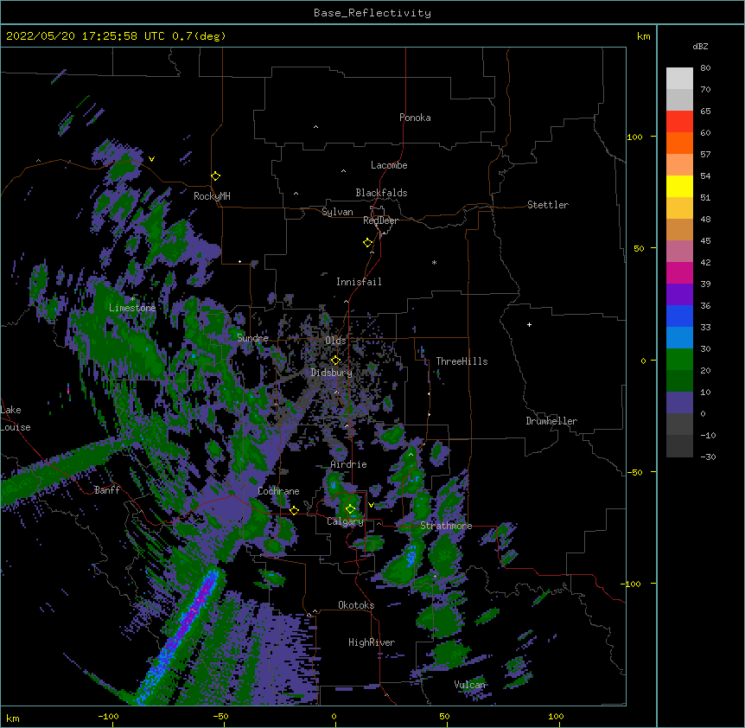
Task: Click the Lake Louise label
Action: (x=16, y=418)
